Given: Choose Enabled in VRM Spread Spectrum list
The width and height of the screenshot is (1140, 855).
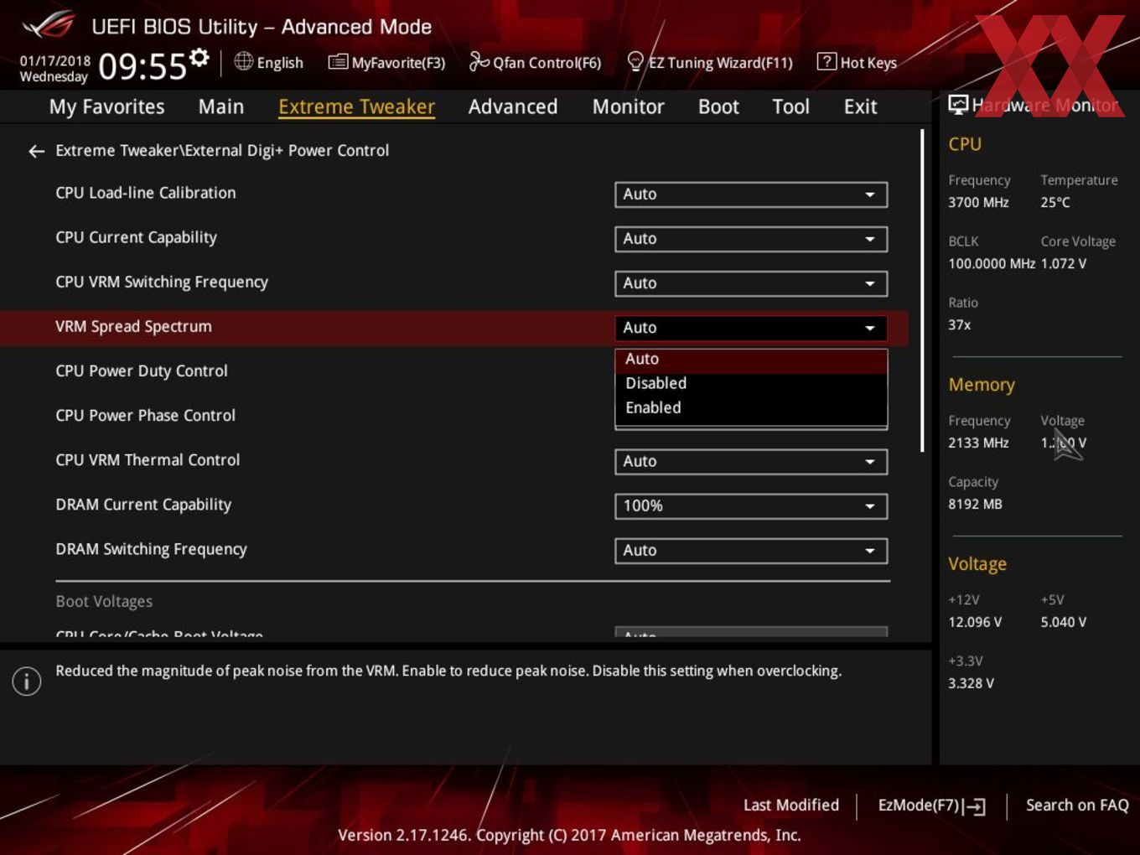Looking at the screenshot, I should 751,407.
